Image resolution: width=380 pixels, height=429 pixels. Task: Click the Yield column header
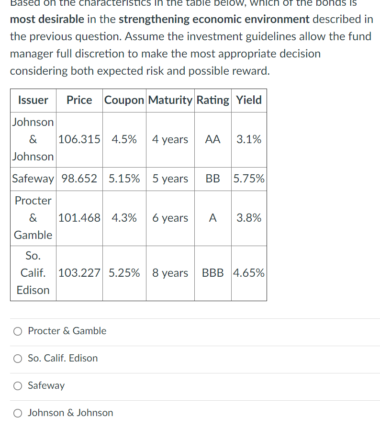point(249,100)
